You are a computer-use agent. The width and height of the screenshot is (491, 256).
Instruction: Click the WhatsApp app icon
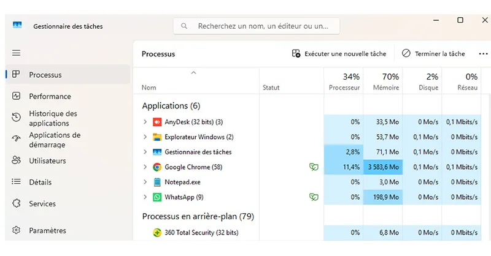point(157,197)
